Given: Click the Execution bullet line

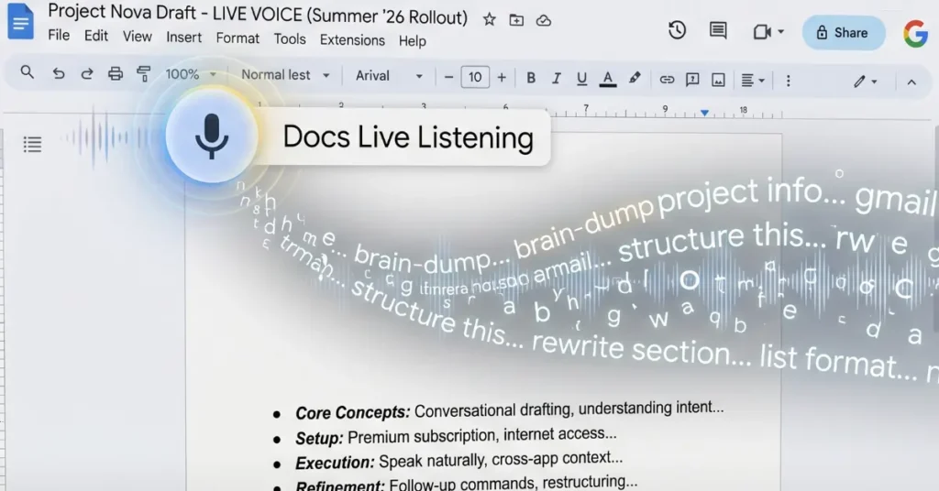Looking at the screenshot, I should (x=458, y=461).
